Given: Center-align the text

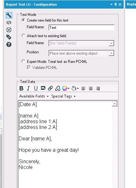Looking at the screenshot, I should coord(91,89).
